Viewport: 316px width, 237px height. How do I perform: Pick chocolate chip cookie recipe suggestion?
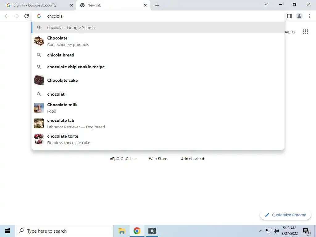[158, 67]
